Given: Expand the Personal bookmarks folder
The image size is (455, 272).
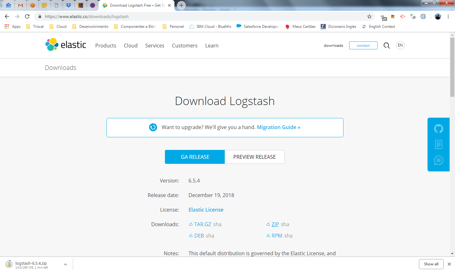Looking at the screenshot, I should tap(173, 27).
